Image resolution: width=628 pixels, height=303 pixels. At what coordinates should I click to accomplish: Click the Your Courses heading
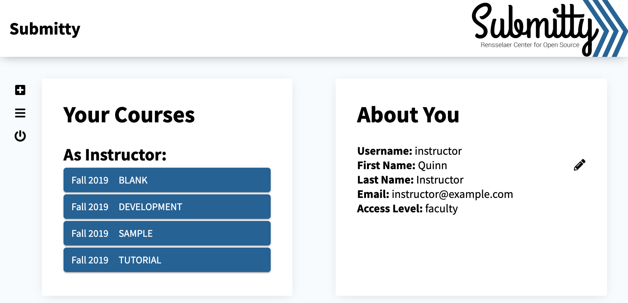129,115
